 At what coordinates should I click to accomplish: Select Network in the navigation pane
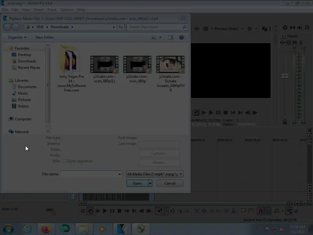pos(22,132)
